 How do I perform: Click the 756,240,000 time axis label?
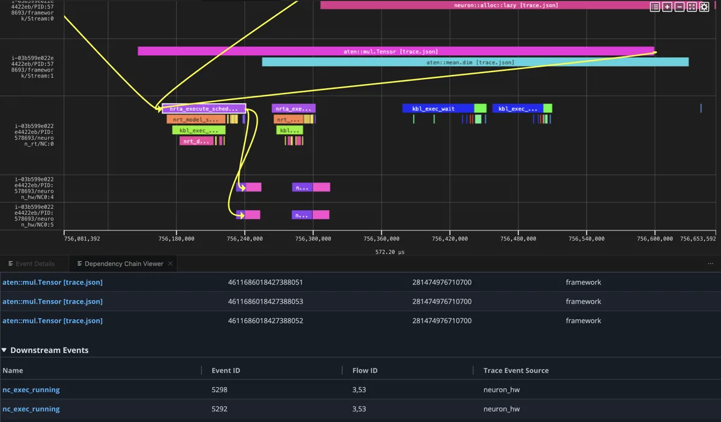[245, 238]
